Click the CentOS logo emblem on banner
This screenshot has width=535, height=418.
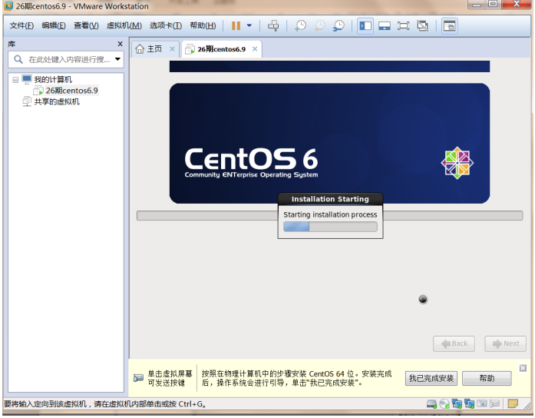[457, 163]
